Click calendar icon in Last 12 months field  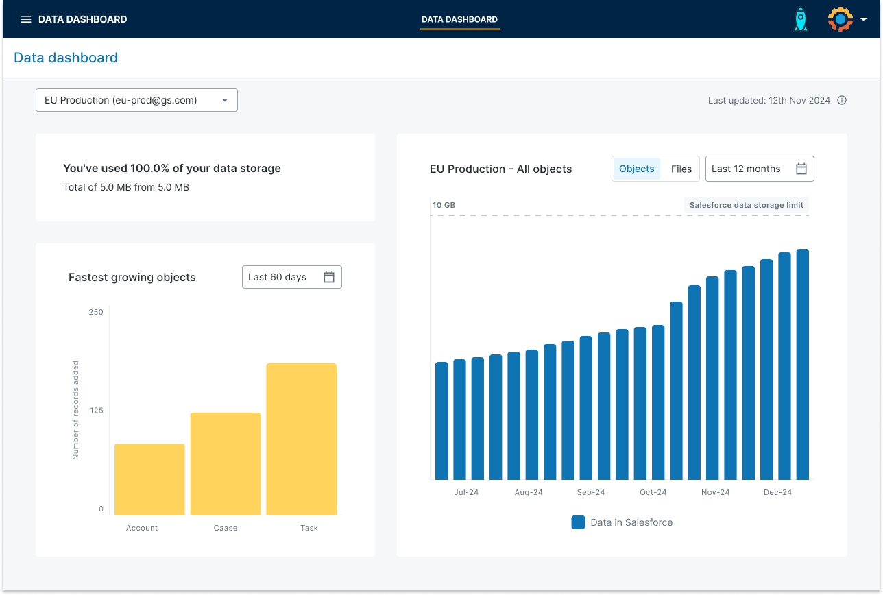[x=801, y=169]
